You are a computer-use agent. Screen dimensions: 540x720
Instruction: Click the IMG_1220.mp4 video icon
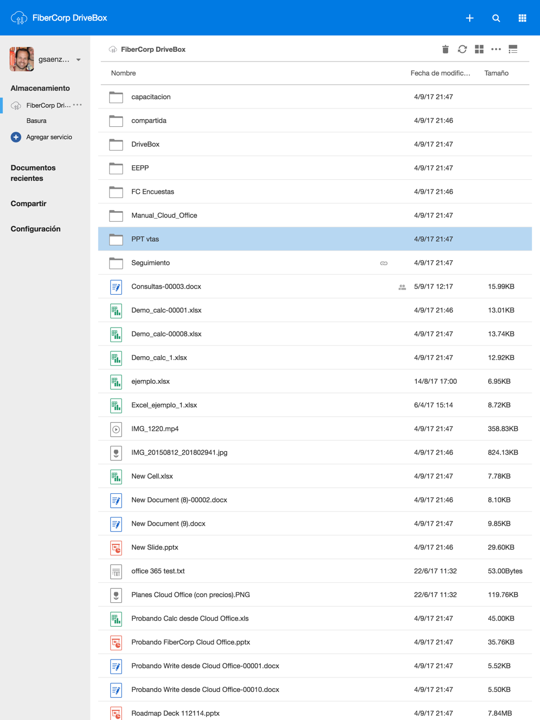point(116,429)
